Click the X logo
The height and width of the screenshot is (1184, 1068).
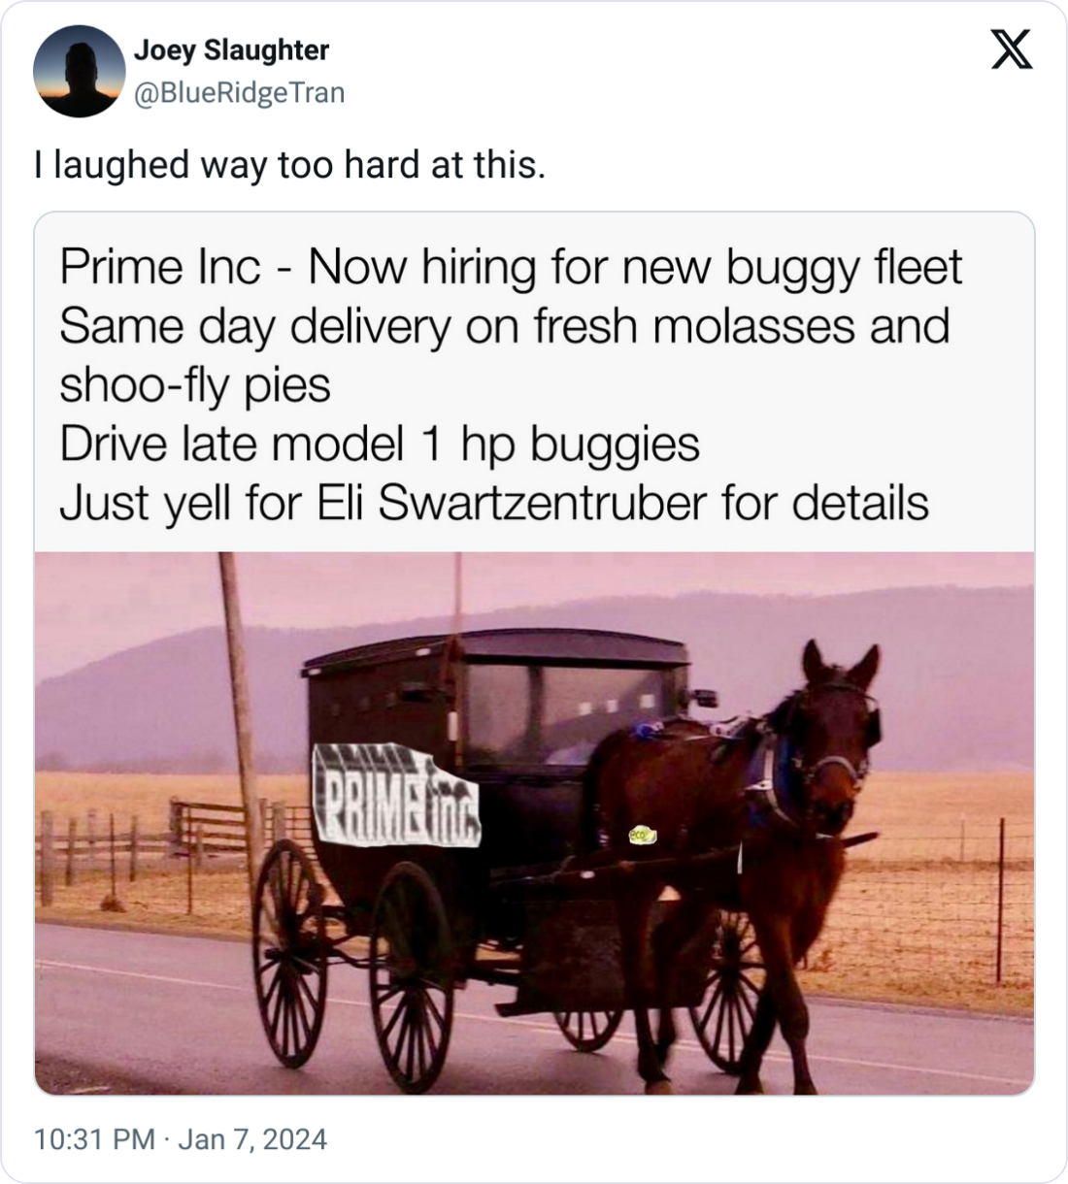point(1012,49)
